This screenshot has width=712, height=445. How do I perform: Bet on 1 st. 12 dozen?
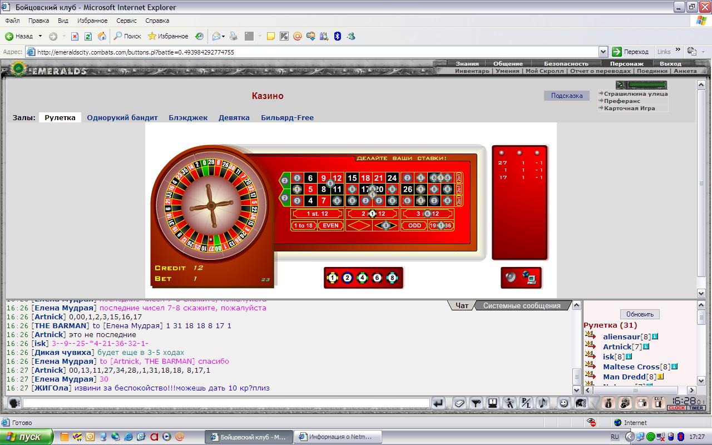pyautogui.click(x=318, y=214)
